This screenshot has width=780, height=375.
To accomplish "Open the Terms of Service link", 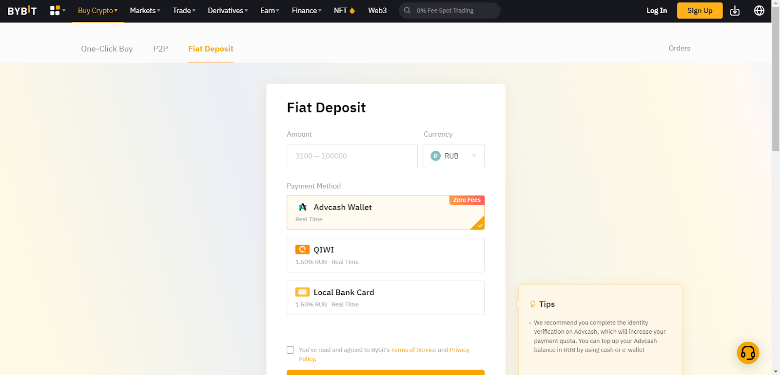I will [413, 350].
